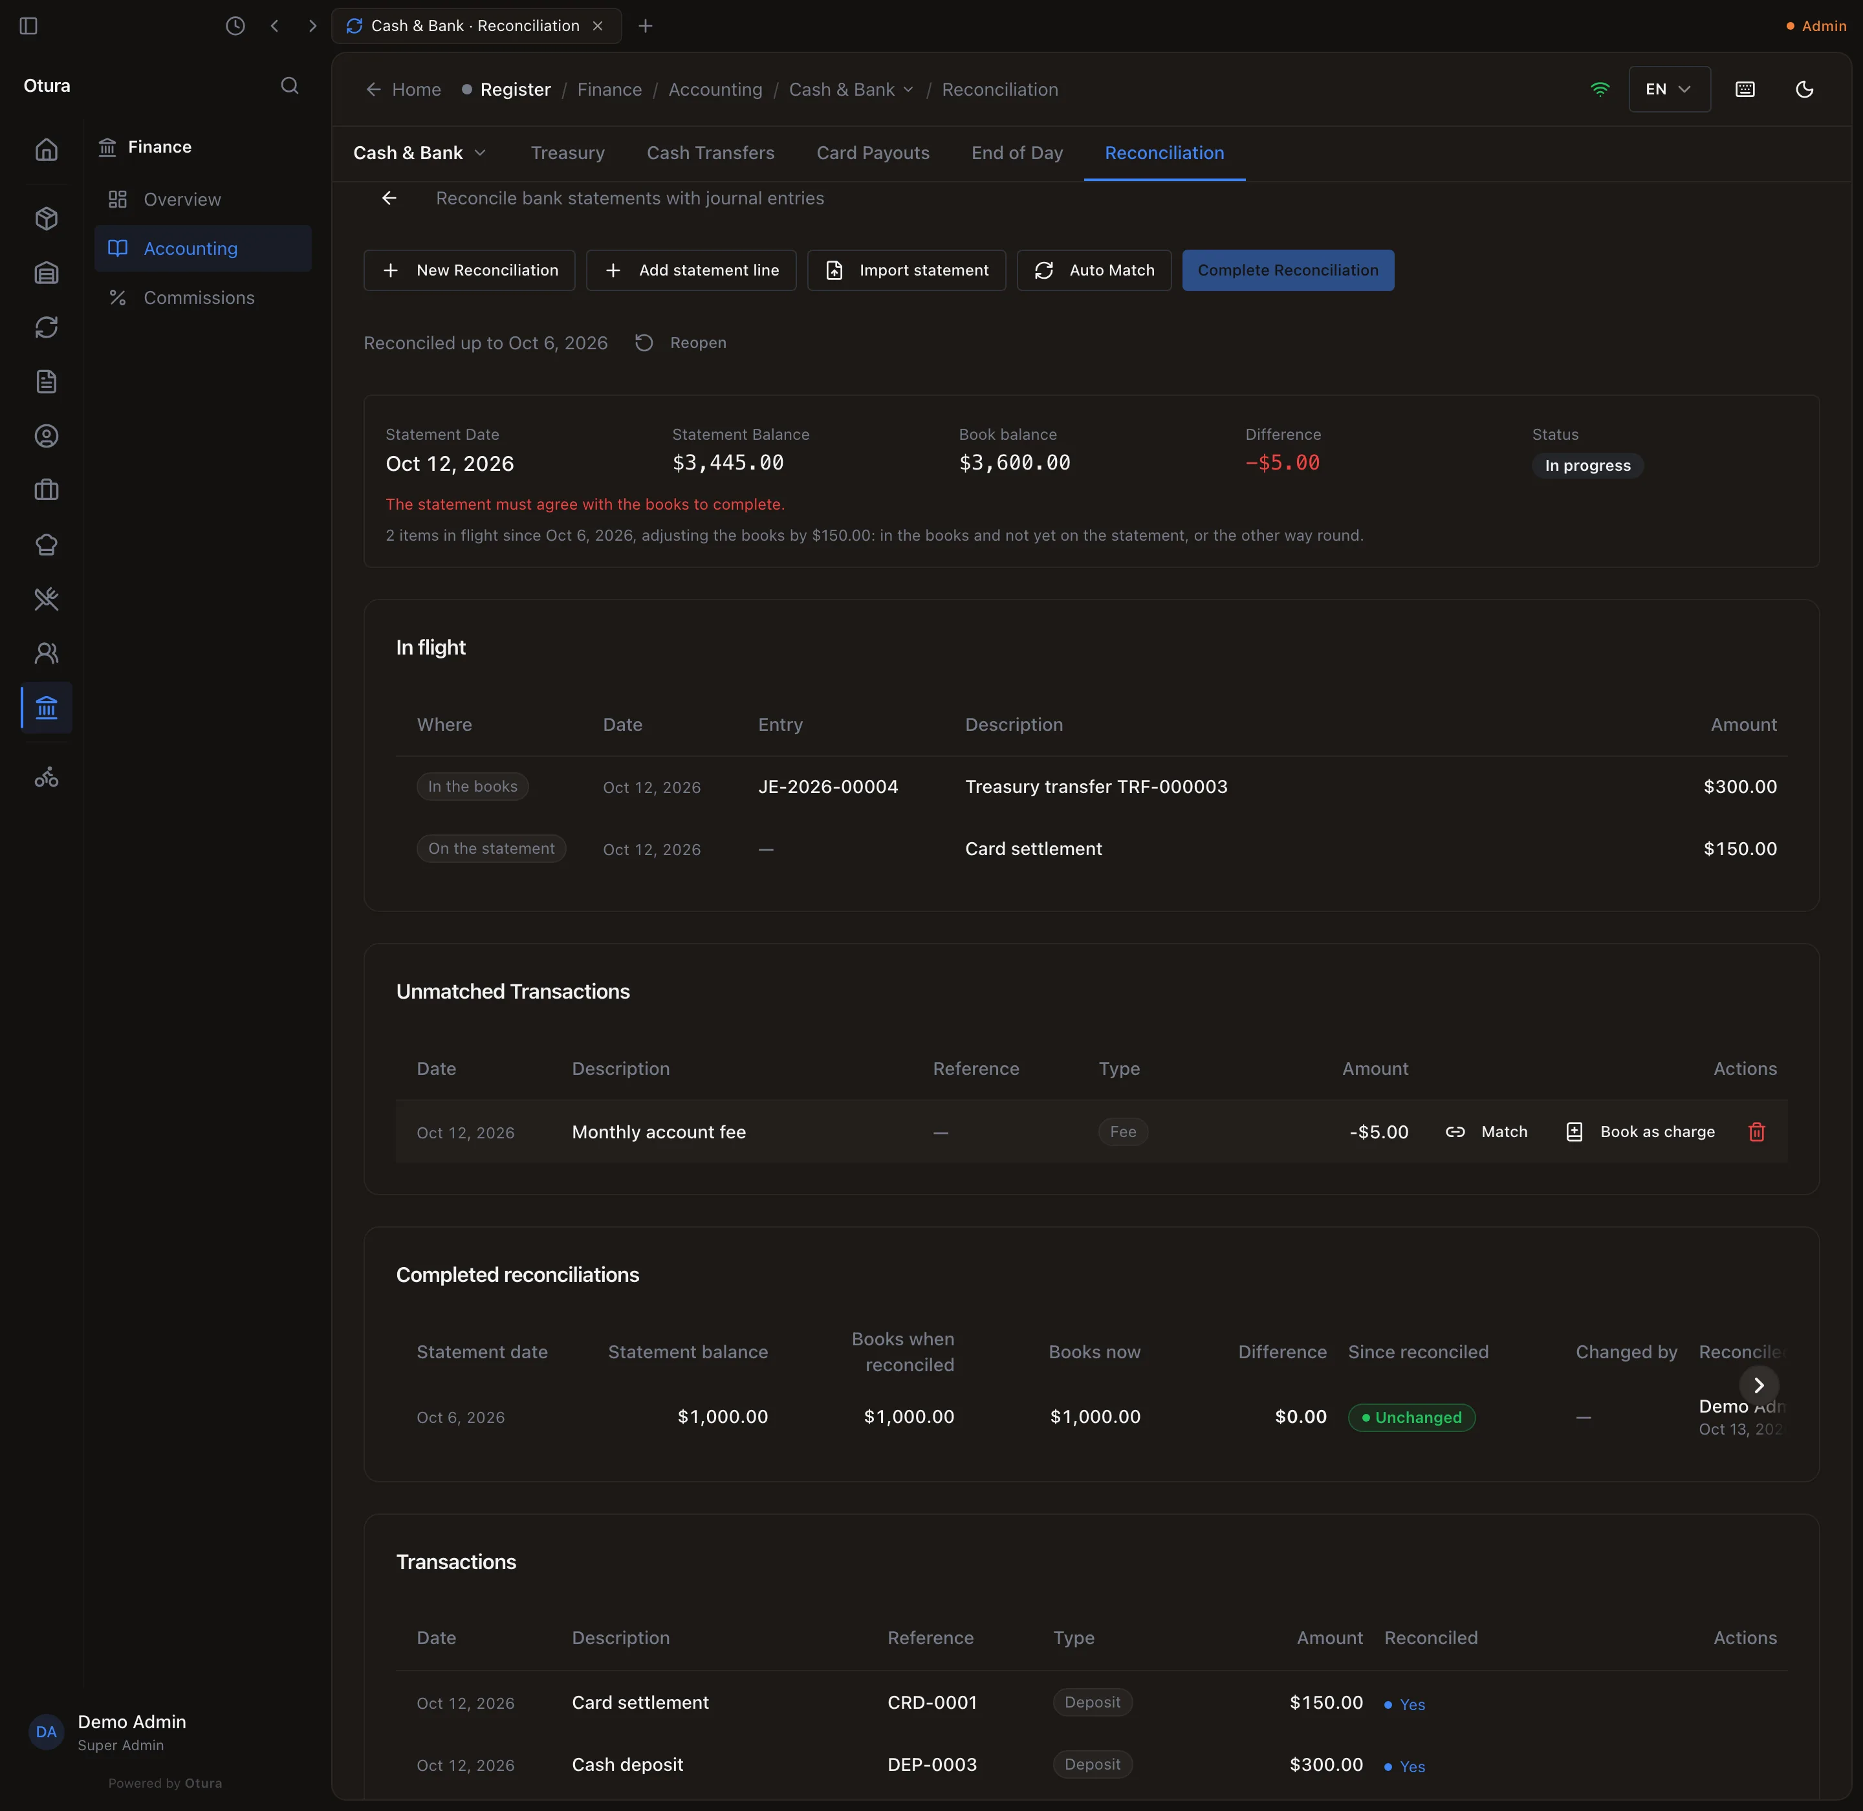The height and width of the screenshot is (1811, 1863).
Task: Switch to the Treasury tab
Action: [567, 153]
